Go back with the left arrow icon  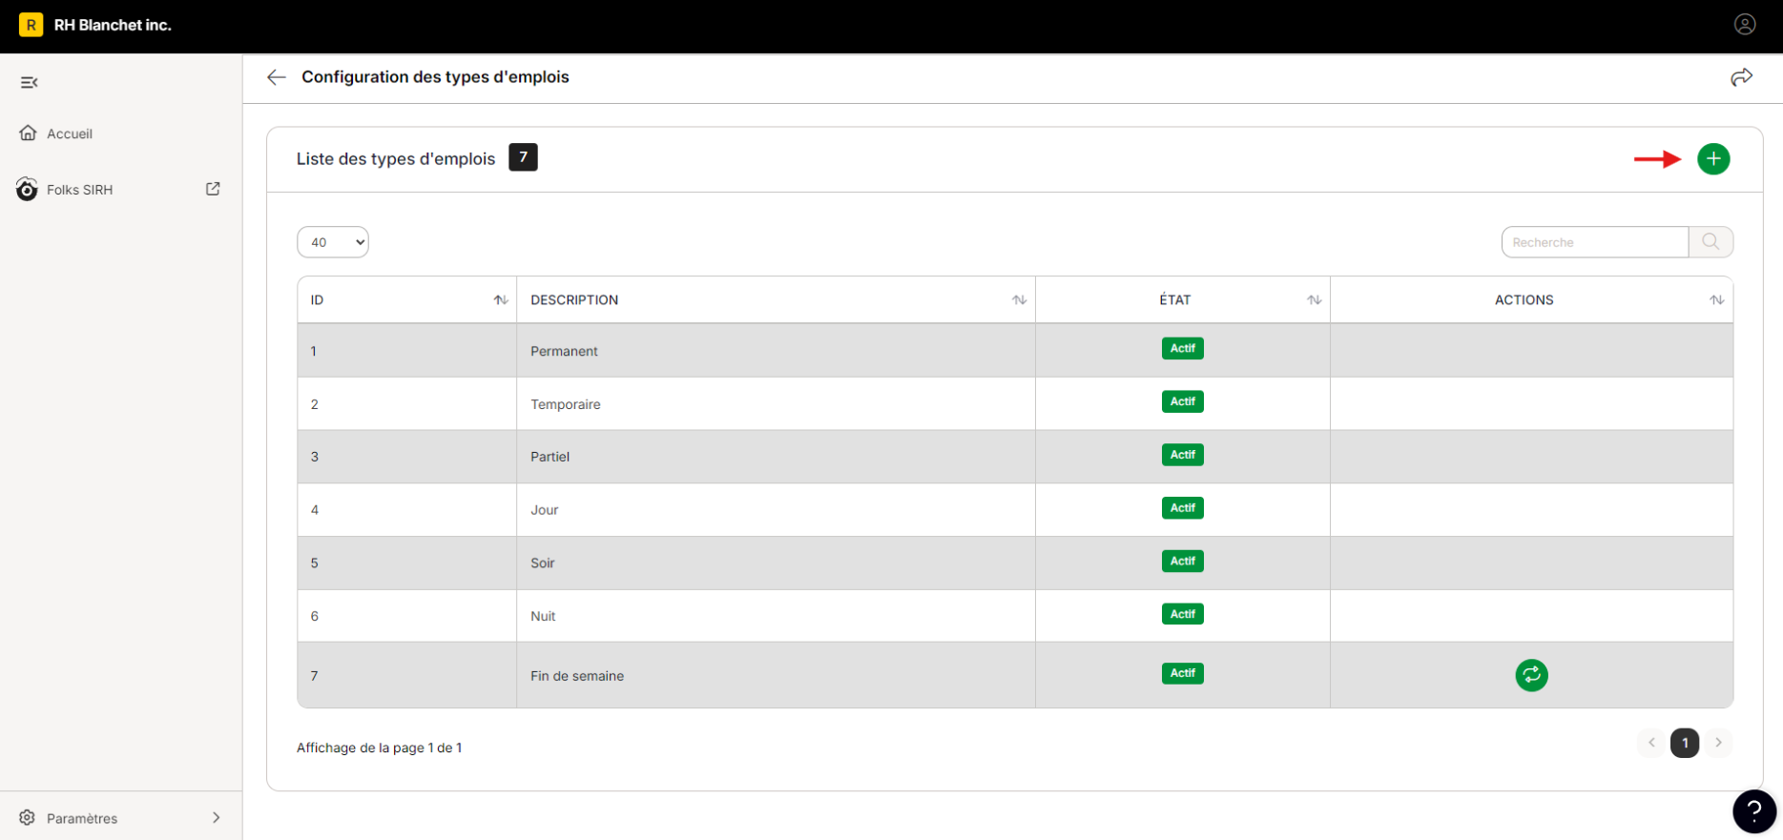click(x=277, y=77)
